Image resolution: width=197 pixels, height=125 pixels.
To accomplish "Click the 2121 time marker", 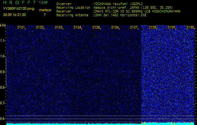I will 21,27.
